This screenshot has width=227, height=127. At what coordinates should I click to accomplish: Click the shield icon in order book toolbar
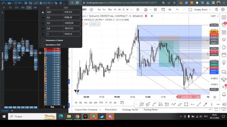point(61,3)
